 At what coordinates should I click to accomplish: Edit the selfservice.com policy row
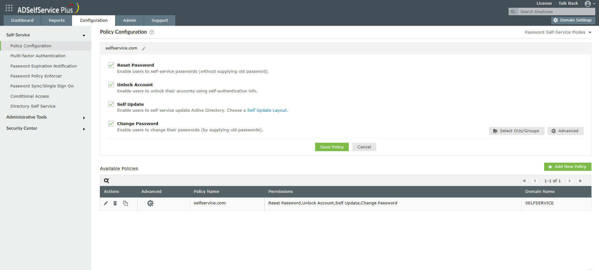point(106,203)
